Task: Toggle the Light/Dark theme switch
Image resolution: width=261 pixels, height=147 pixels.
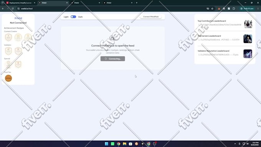Action: click(73, 17)
